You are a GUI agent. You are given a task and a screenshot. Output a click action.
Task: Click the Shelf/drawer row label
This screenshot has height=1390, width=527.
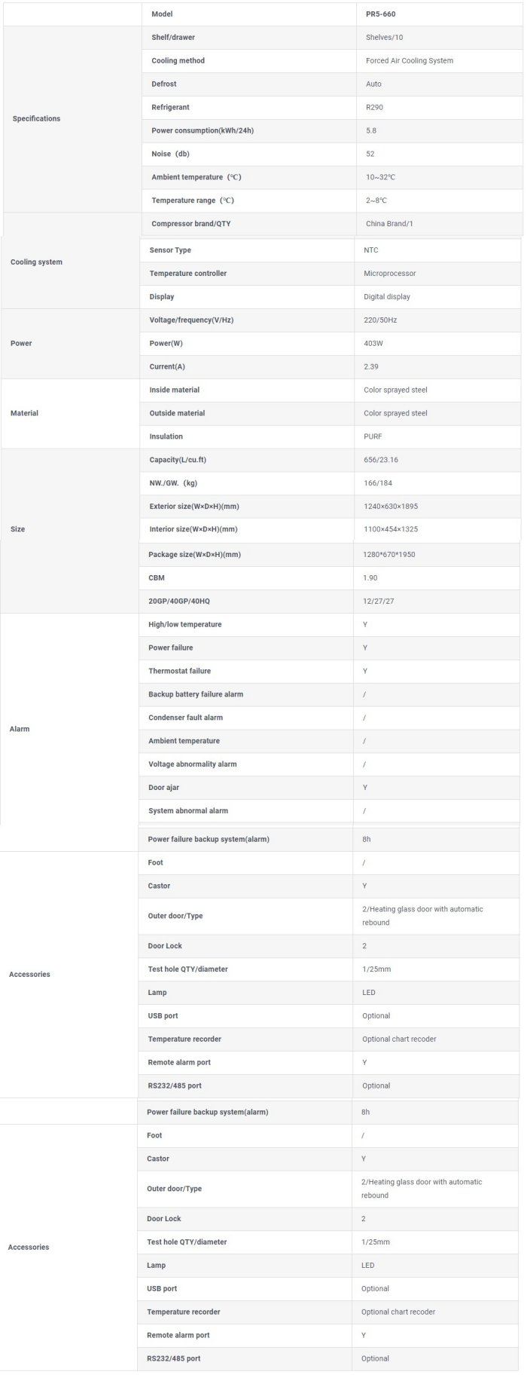(173, 38)
